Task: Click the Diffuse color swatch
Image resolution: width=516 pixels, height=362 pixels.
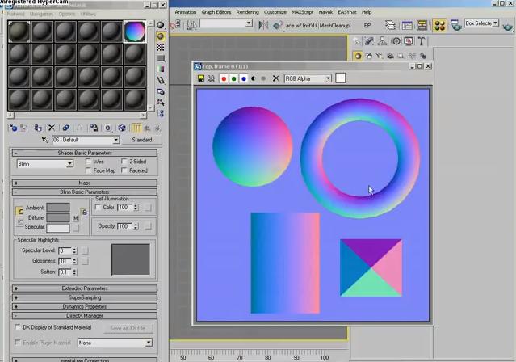Action: (58, 217)
